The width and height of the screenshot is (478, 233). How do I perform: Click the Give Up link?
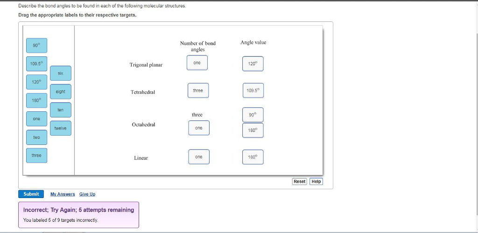[87, 194]
